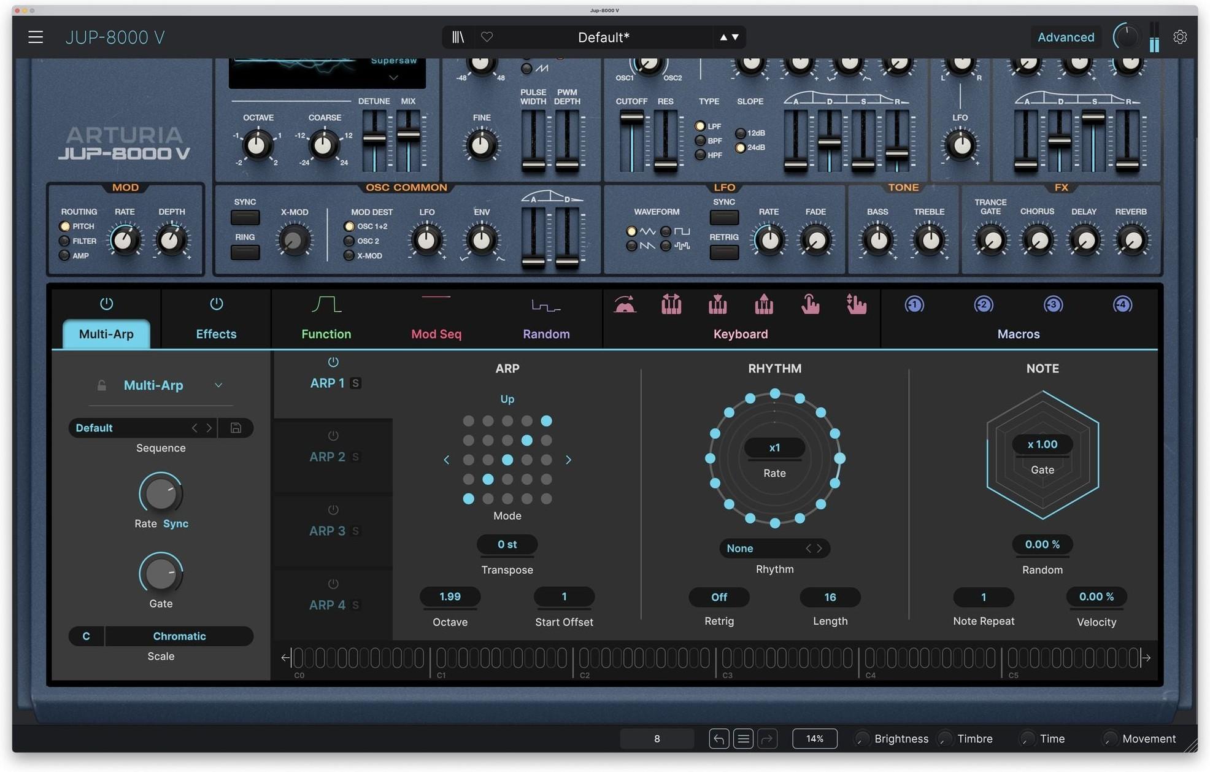Set MOD routing to FILTER
Image resolution: width=1210 pixels, height=772 pixels.
64,241
